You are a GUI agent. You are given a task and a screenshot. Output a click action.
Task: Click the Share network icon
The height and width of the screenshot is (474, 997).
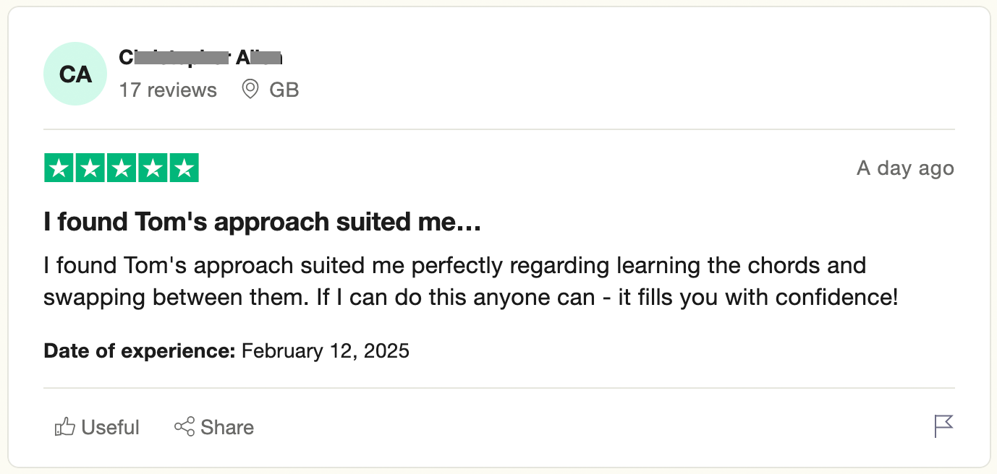[x=184, y=427]
